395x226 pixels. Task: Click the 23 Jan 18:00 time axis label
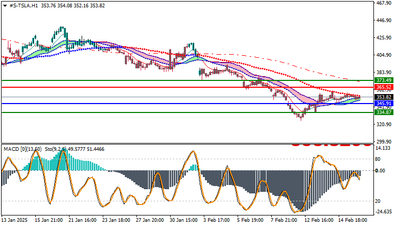click(116, 220)
